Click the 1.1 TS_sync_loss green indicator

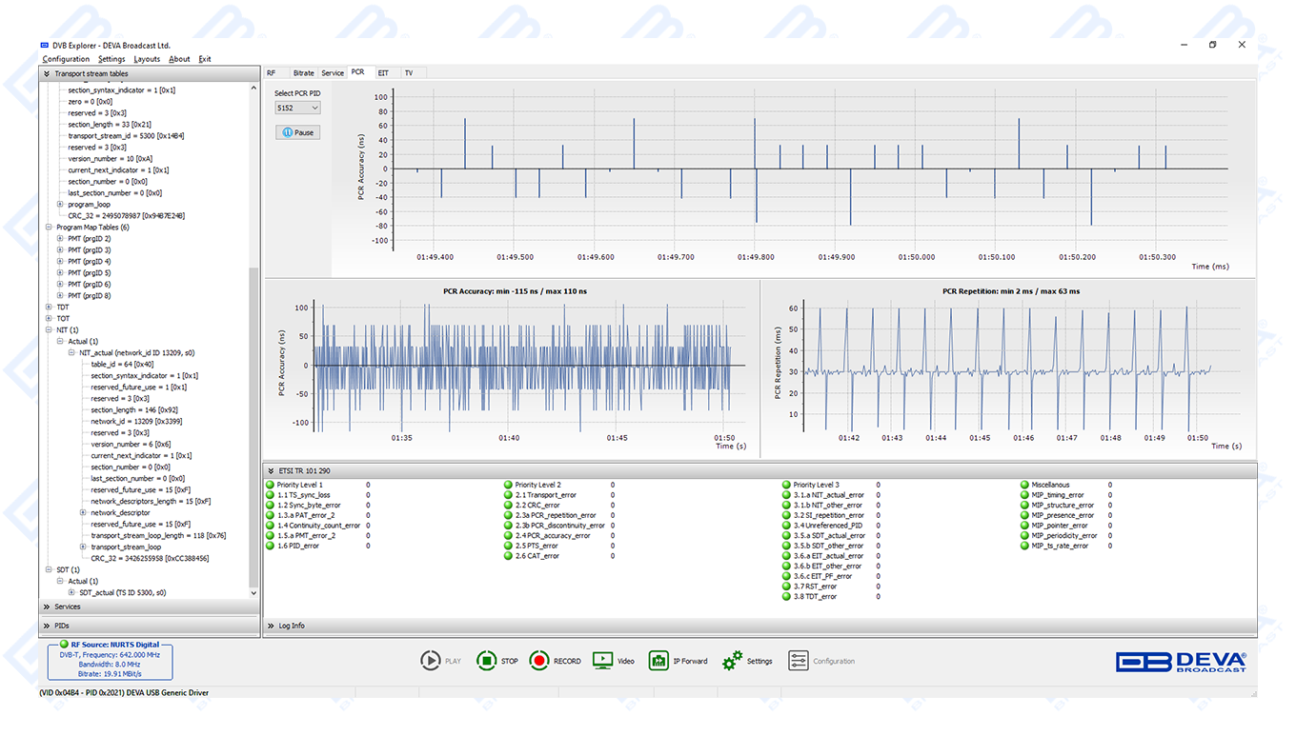pos(271,495)
